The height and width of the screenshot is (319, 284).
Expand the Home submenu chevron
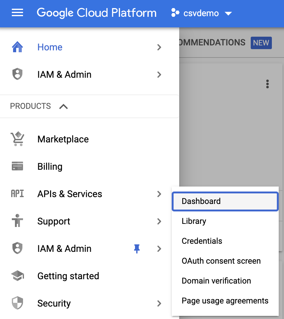click(x=159, y=48)
